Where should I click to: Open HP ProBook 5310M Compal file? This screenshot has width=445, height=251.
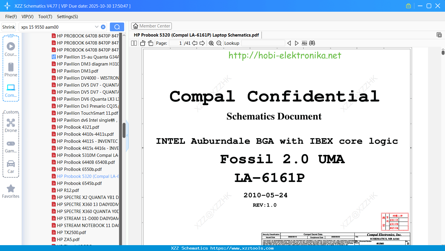(x=85, y=155)
